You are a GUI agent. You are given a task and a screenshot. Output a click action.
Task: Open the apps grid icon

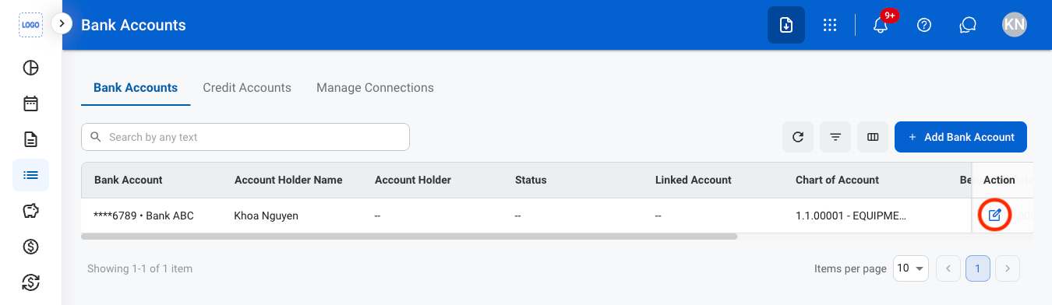(x=830, y=25)
